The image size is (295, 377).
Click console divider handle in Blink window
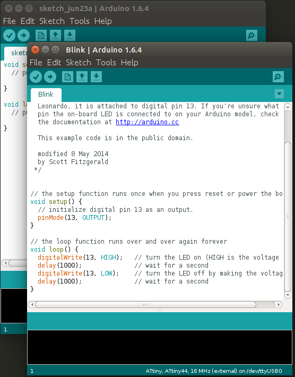point(160,311)
